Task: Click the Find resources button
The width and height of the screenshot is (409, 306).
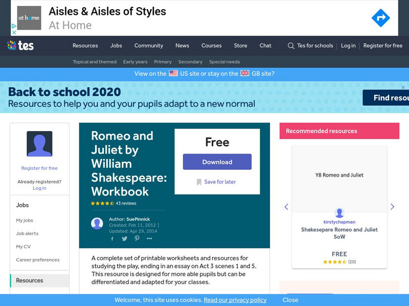Action: [386, 97]
